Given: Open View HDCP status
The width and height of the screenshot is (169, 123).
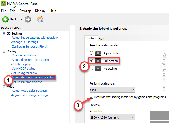Looking at the screenshot, I should [23, 69].
